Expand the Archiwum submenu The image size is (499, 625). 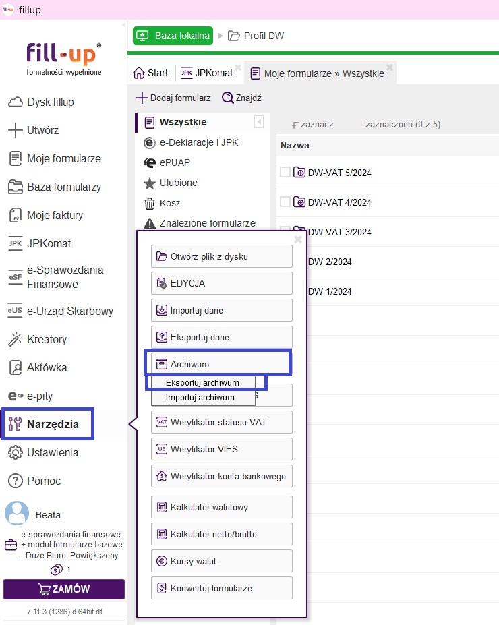[x=221, y=364]
